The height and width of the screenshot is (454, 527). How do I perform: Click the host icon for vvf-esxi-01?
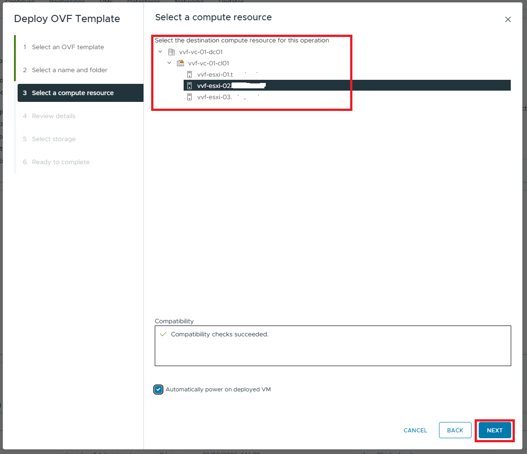click(x=190, y=74)
